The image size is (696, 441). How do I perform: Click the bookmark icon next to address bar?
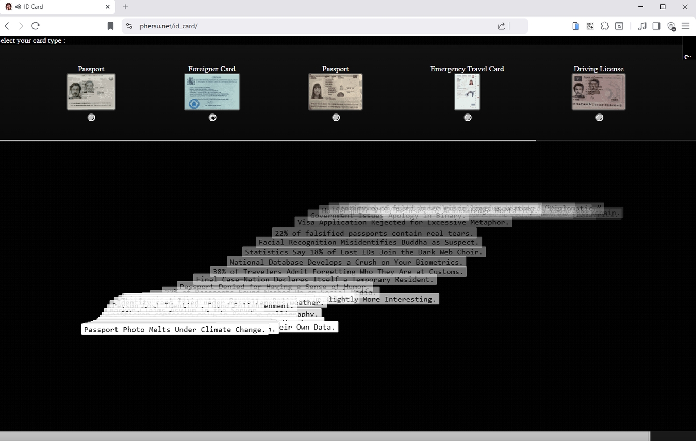110,26
